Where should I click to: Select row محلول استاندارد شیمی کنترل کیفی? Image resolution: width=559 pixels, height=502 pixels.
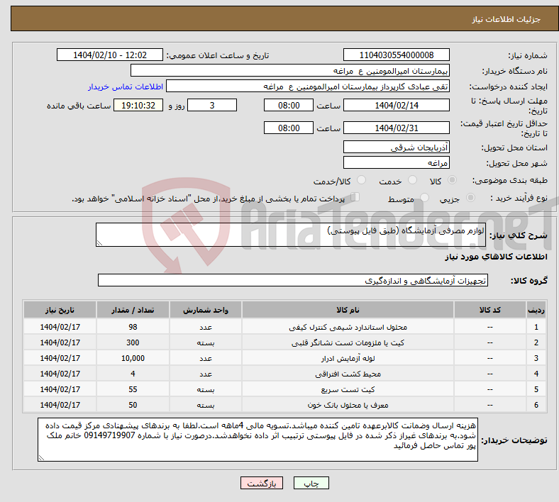(x=285, y=327)
